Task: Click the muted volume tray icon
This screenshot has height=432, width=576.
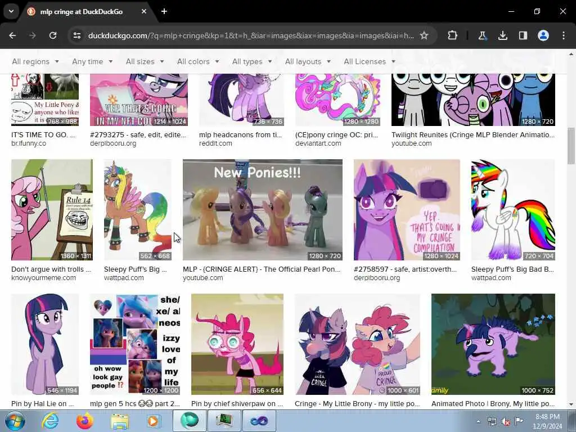Action: (x=506, y=422)
